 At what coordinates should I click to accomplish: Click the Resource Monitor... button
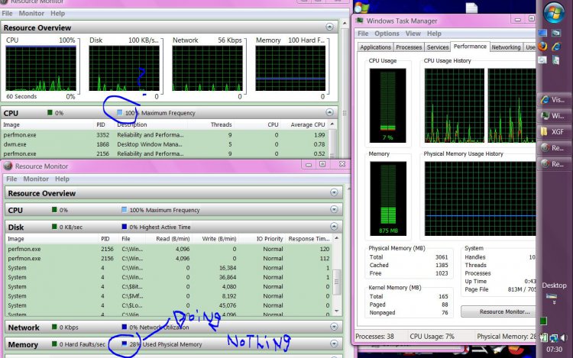tap(498, 311)
